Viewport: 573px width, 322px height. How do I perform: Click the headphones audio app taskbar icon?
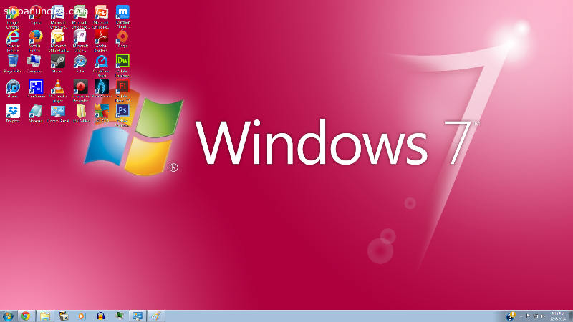pyautogui.click(x=100, y=316)
